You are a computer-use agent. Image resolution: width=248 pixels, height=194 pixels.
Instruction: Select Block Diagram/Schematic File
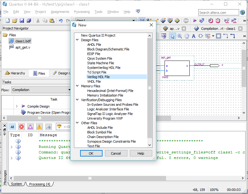[108, 49]
